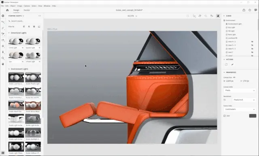The image size is (259, 156).
Task: Open starter assets panel more options
Action: point(40,16)
